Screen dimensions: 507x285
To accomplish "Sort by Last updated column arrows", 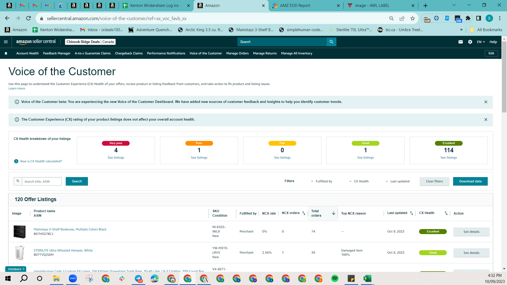I will pyautogui.click(x=411, y=213).
